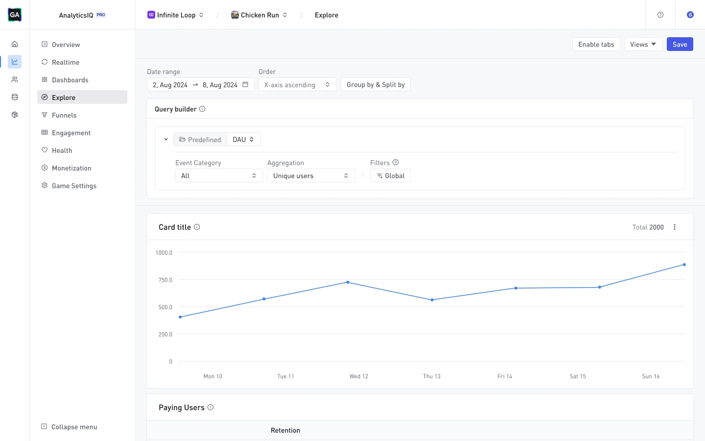Open Health page

click(82, 150)
